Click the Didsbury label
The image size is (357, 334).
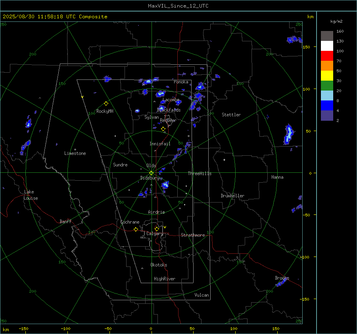point(150,178)
